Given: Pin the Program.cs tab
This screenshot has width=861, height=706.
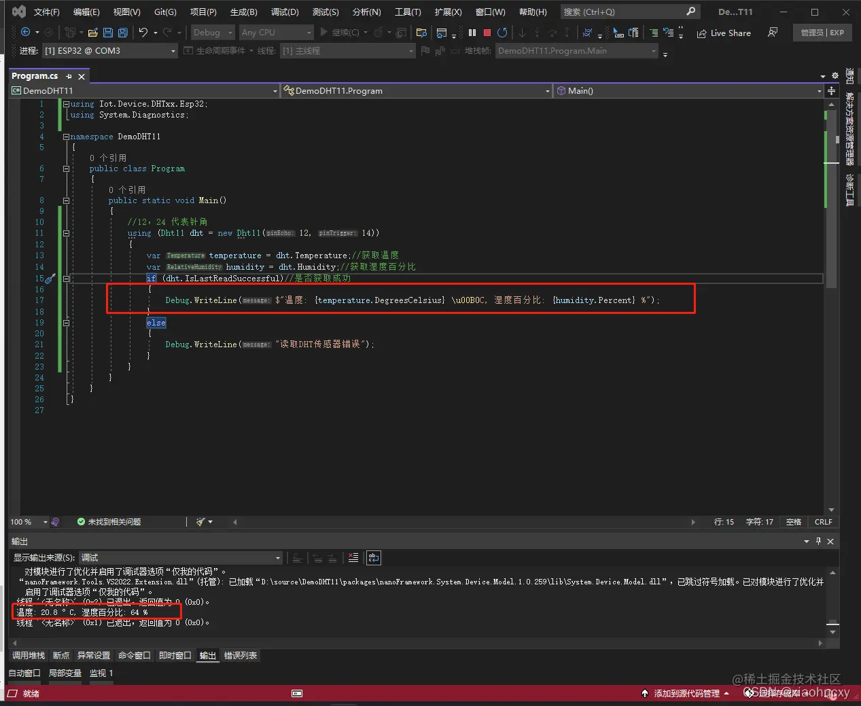Looking at the screenshot, I should [69, 76].
